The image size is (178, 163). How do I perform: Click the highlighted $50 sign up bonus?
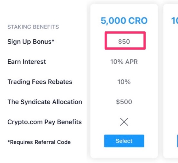124,41
